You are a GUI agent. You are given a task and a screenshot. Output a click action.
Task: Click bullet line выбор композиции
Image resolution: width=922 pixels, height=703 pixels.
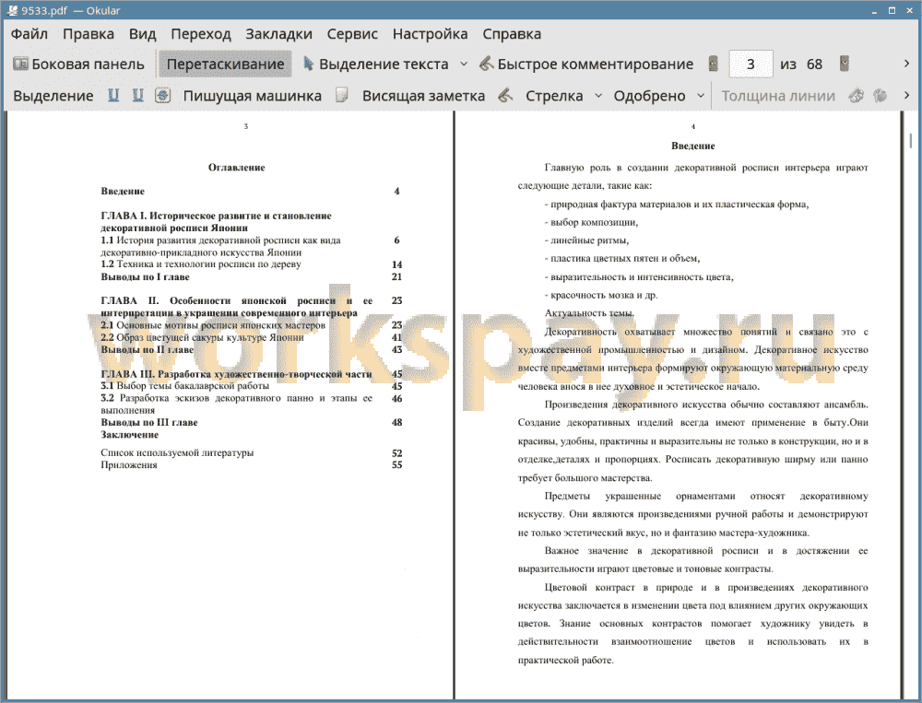592,223
